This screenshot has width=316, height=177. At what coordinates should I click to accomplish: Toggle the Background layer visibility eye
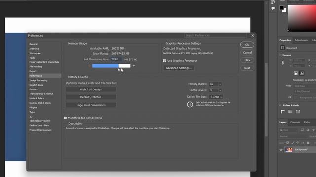(x=281, y=150)
